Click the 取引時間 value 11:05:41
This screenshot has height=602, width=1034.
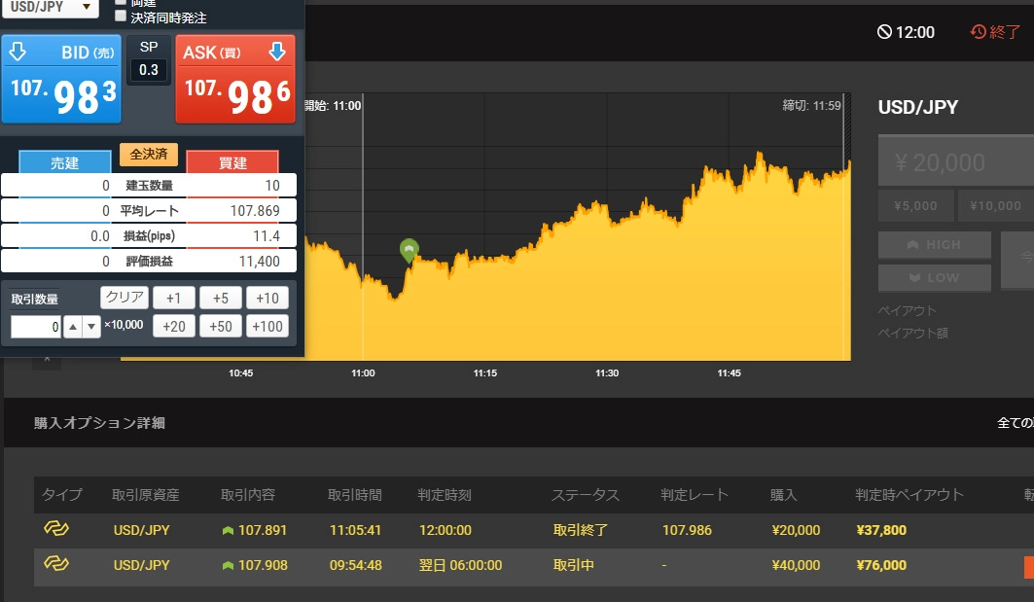tap(355, 530)
